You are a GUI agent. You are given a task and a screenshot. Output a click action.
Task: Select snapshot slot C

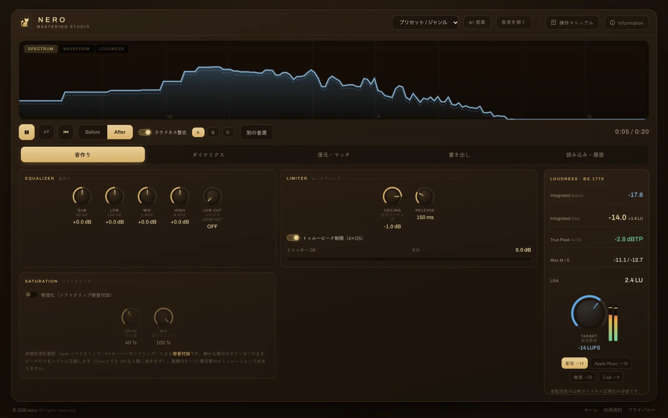(x=228, y=132)
